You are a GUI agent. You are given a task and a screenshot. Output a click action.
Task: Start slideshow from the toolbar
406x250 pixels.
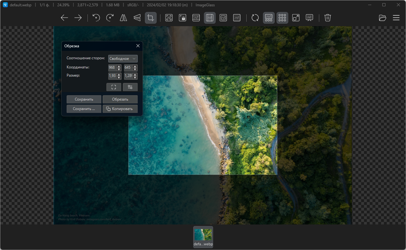pyautogui.click(x=309, y=18)
